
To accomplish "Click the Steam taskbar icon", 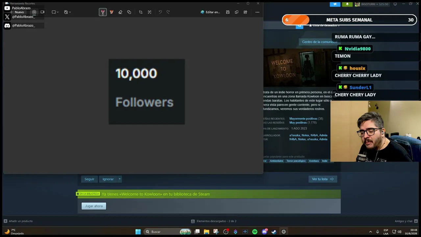I will [x=274, y=232].
